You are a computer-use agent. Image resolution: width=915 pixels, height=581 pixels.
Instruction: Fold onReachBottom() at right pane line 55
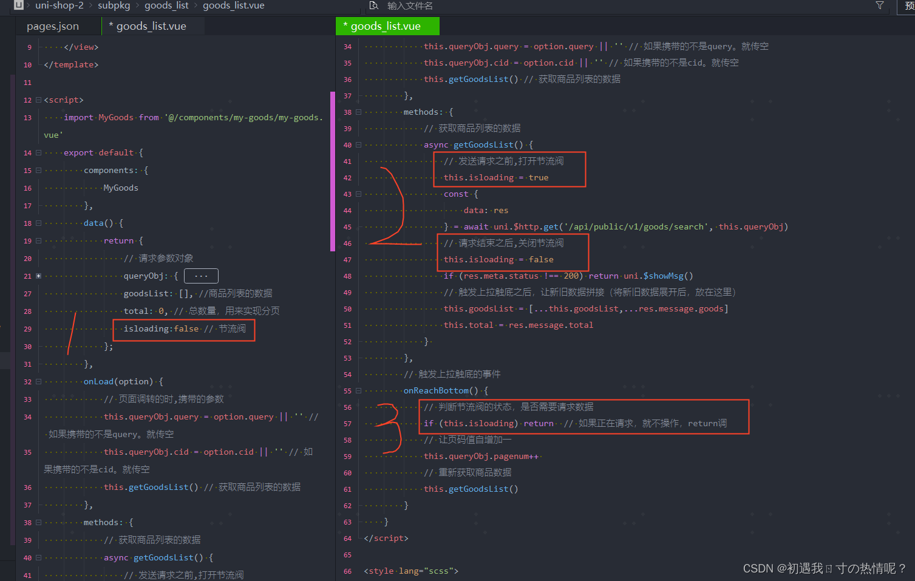(x=358, y=390)
